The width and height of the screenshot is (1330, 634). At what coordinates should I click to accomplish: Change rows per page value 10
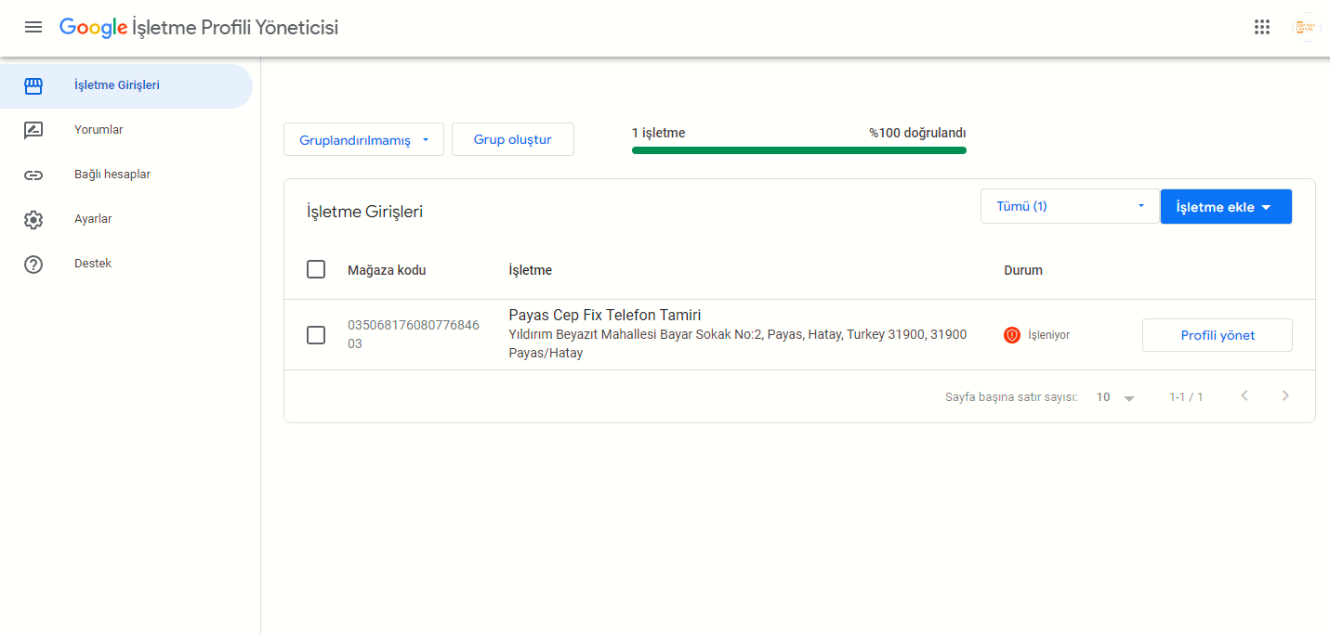point(1115,397)
